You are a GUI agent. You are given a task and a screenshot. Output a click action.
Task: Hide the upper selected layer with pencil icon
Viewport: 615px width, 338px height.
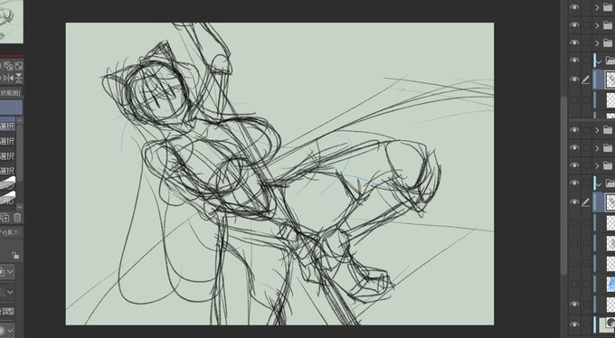tap(574, 80)
